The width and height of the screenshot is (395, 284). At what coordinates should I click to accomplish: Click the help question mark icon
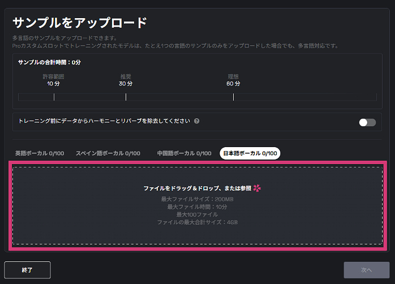pyautogui.click(x=196, y=121)
